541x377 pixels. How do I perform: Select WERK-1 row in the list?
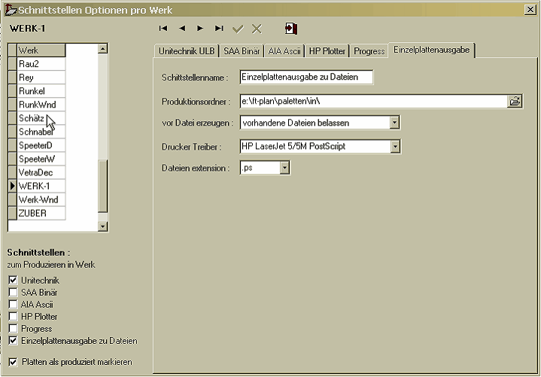[41, 187]
